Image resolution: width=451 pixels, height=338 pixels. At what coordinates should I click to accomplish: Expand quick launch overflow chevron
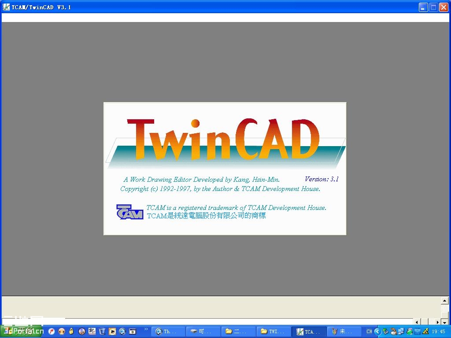146,329
